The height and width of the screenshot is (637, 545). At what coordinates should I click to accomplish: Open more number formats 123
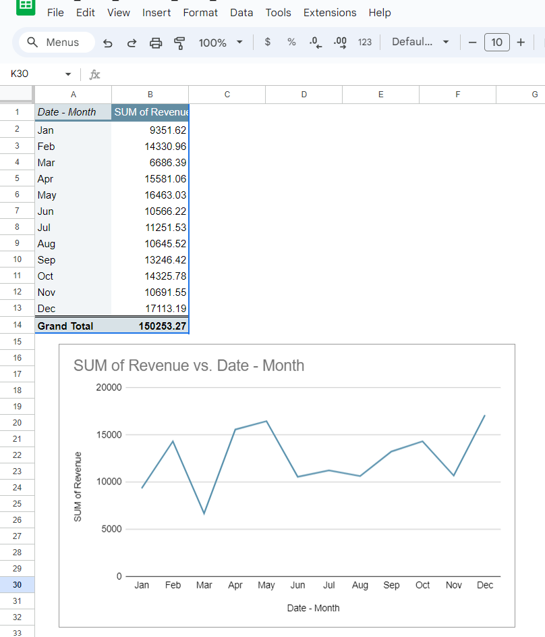coord(364,43)
